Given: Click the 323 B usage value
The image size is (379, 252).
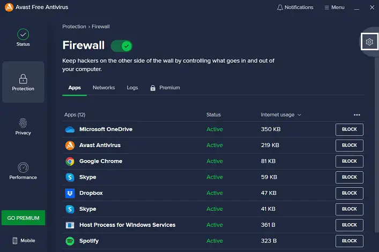Looking at the screenshot, I should point(269,241).
